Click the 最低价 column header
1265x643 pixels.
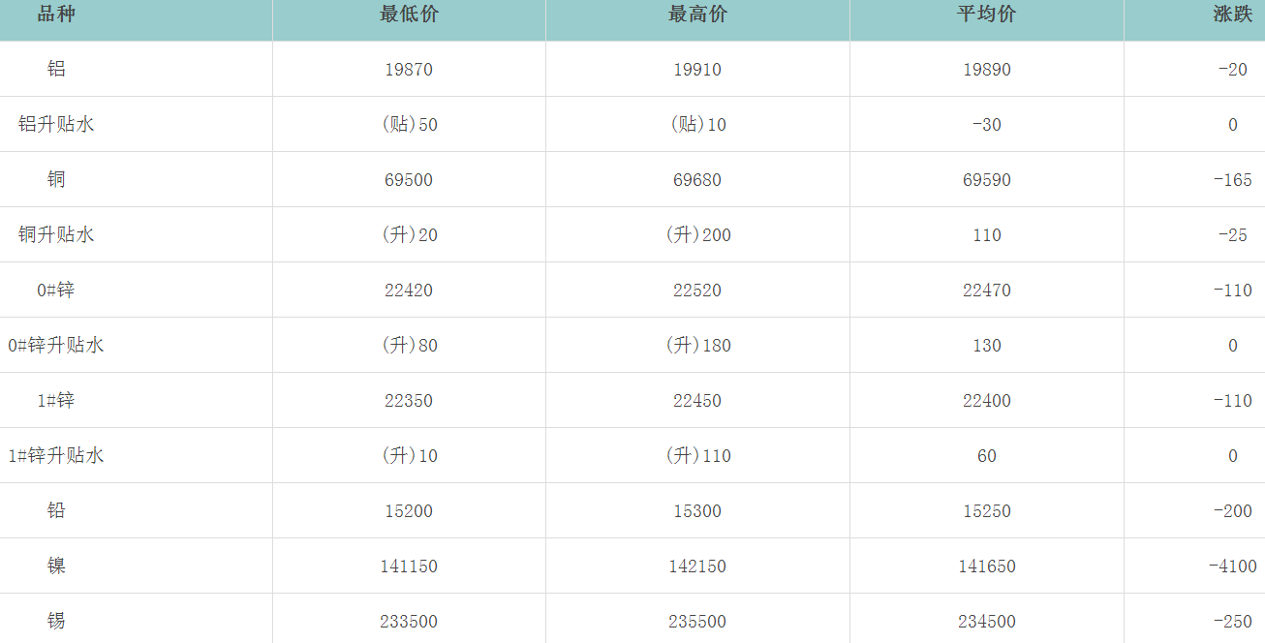coord(409,15)
